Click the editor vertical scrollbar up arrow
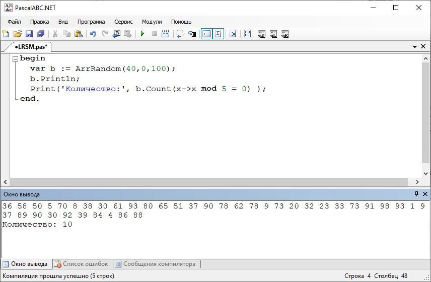The image size is (431, 282). pos(425,58)
